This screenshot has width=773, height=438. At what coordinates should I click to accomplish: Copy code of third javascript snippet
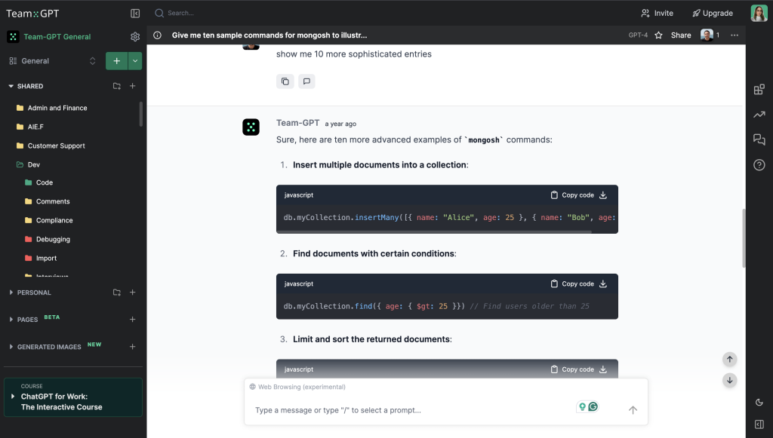(572, 369)
